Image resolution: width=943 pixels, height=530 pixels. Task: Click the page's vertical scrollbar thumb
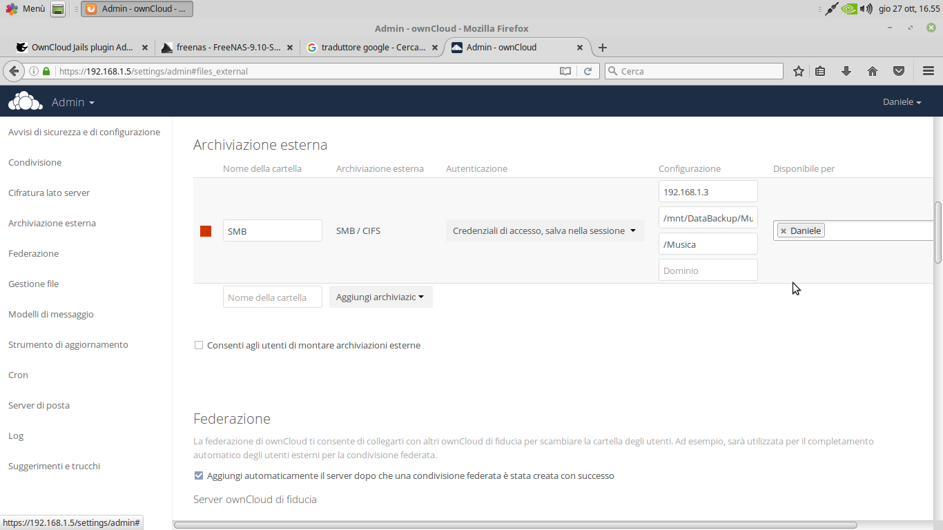[x=938, y=232]
